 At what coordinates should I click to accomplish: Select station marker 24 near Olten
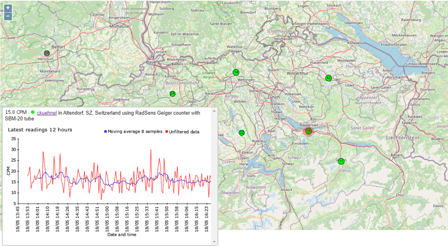(173, 94)
